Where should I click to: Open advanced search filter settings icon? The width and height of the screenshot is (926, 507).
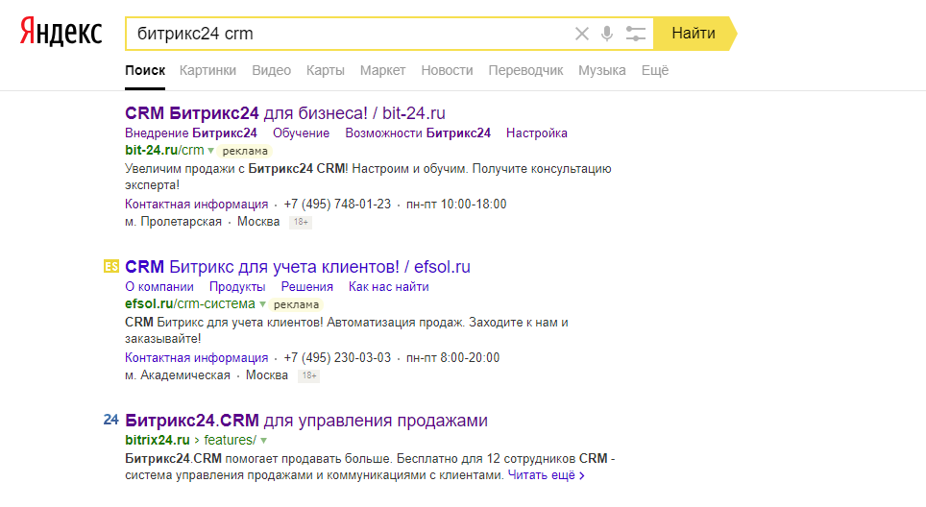click(x=635, y=34)
